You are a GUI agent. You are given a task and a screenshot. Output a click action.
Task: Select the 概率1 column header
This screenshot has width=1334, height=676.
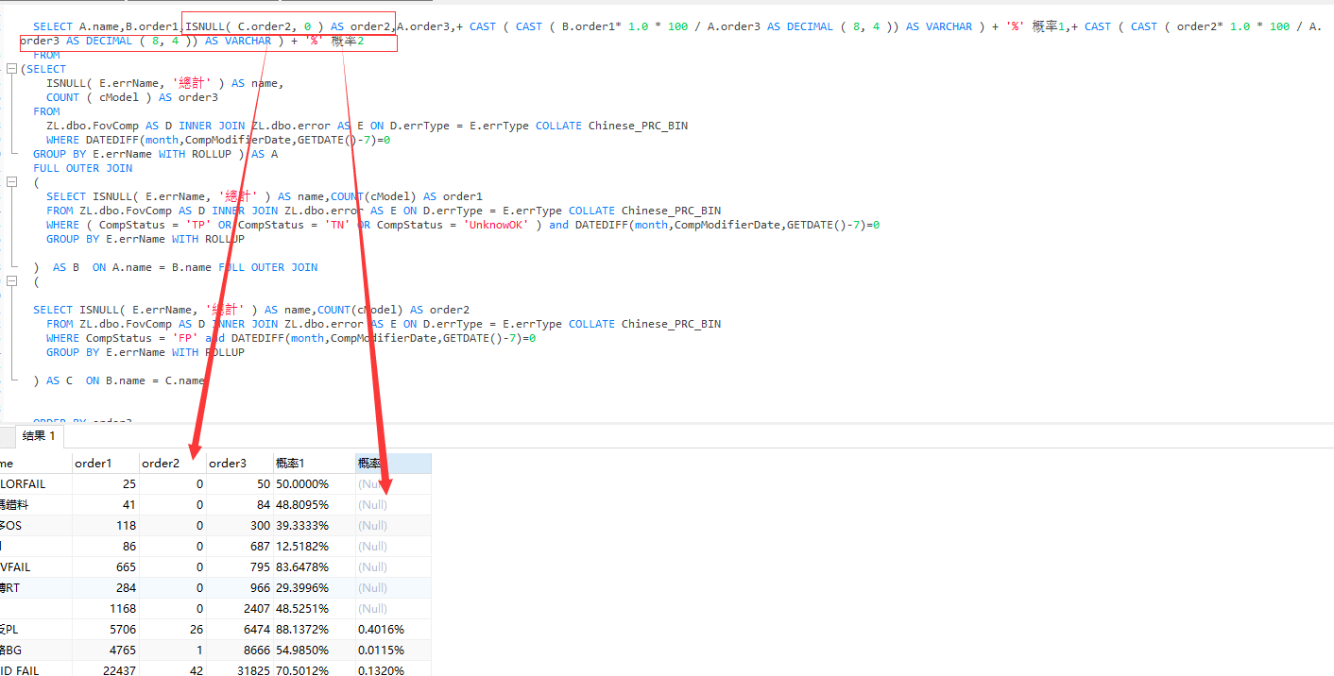(x=315, y=463)
